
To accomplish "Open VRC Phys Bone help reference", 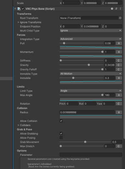I will pos(112,9).
